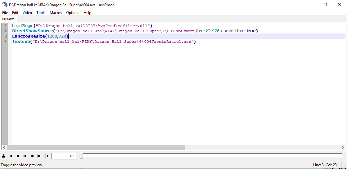Click LanczosResize on line 3

coord(29,36)
